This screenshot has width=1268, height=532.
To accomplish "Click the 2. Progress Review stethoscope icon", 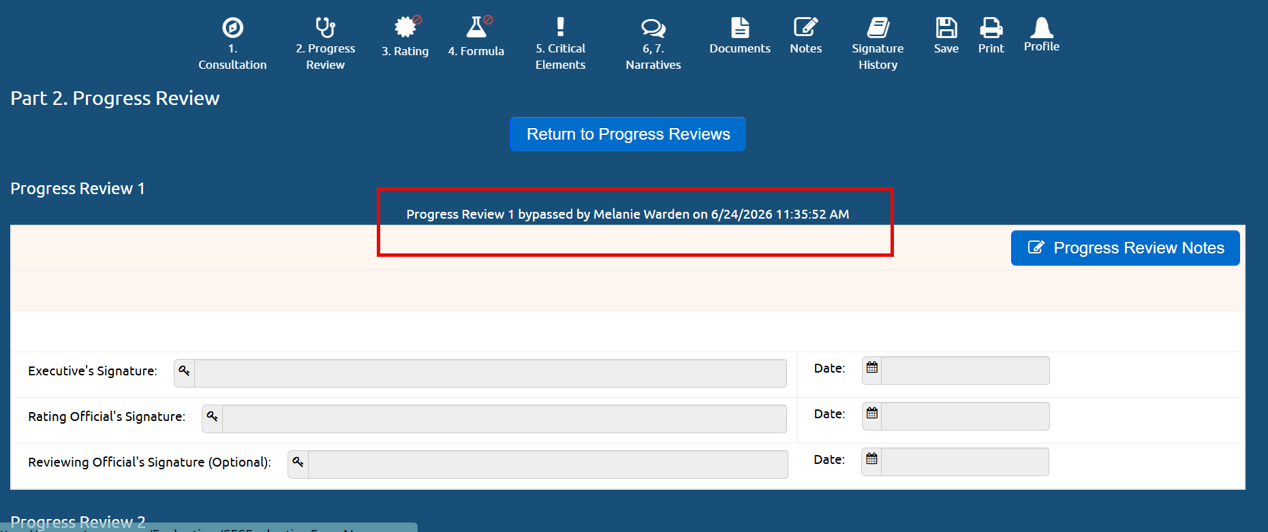I will pyautogui.click(x=325, y=27).
